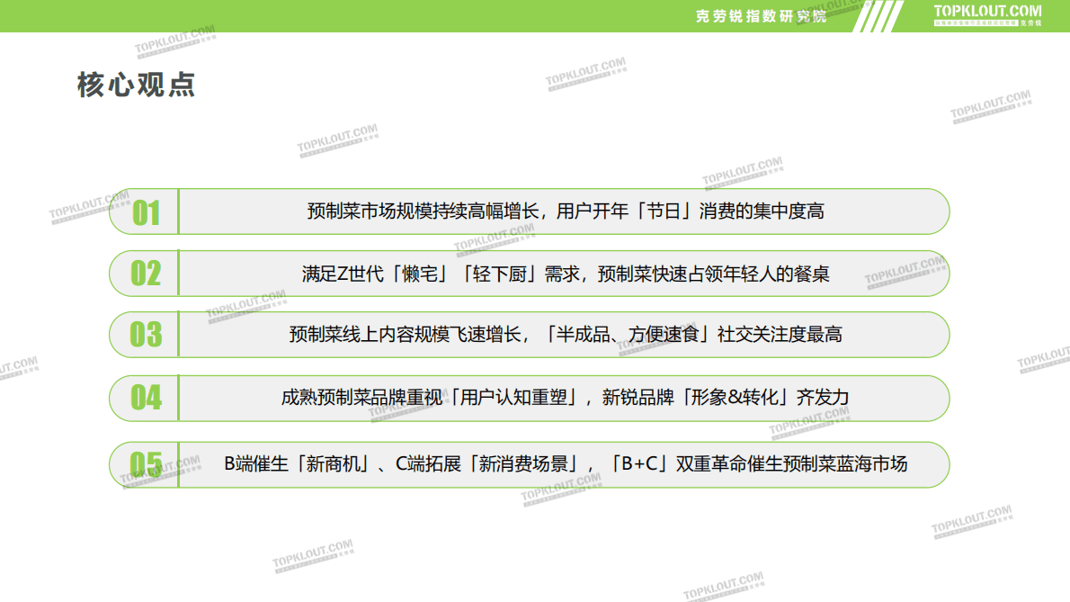Select the green "01" number badge
The height and width of the screenshot is (602, 1070).
coord(147,212)
